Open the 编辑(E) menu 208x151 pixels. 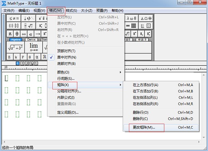(x=24, y=10)
